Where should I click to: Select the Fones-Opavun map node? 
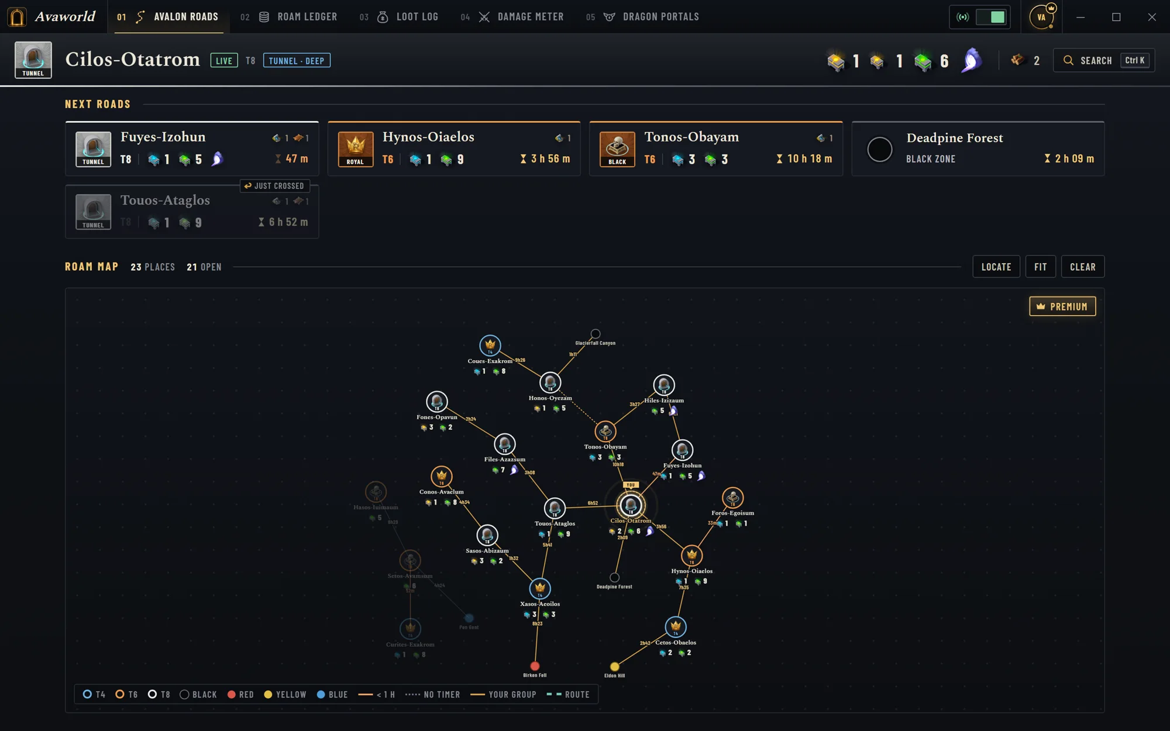[436, 402]
